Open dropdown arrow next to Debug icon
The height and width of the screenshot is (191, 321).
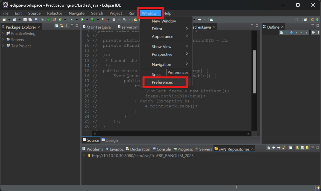(77, 20)
